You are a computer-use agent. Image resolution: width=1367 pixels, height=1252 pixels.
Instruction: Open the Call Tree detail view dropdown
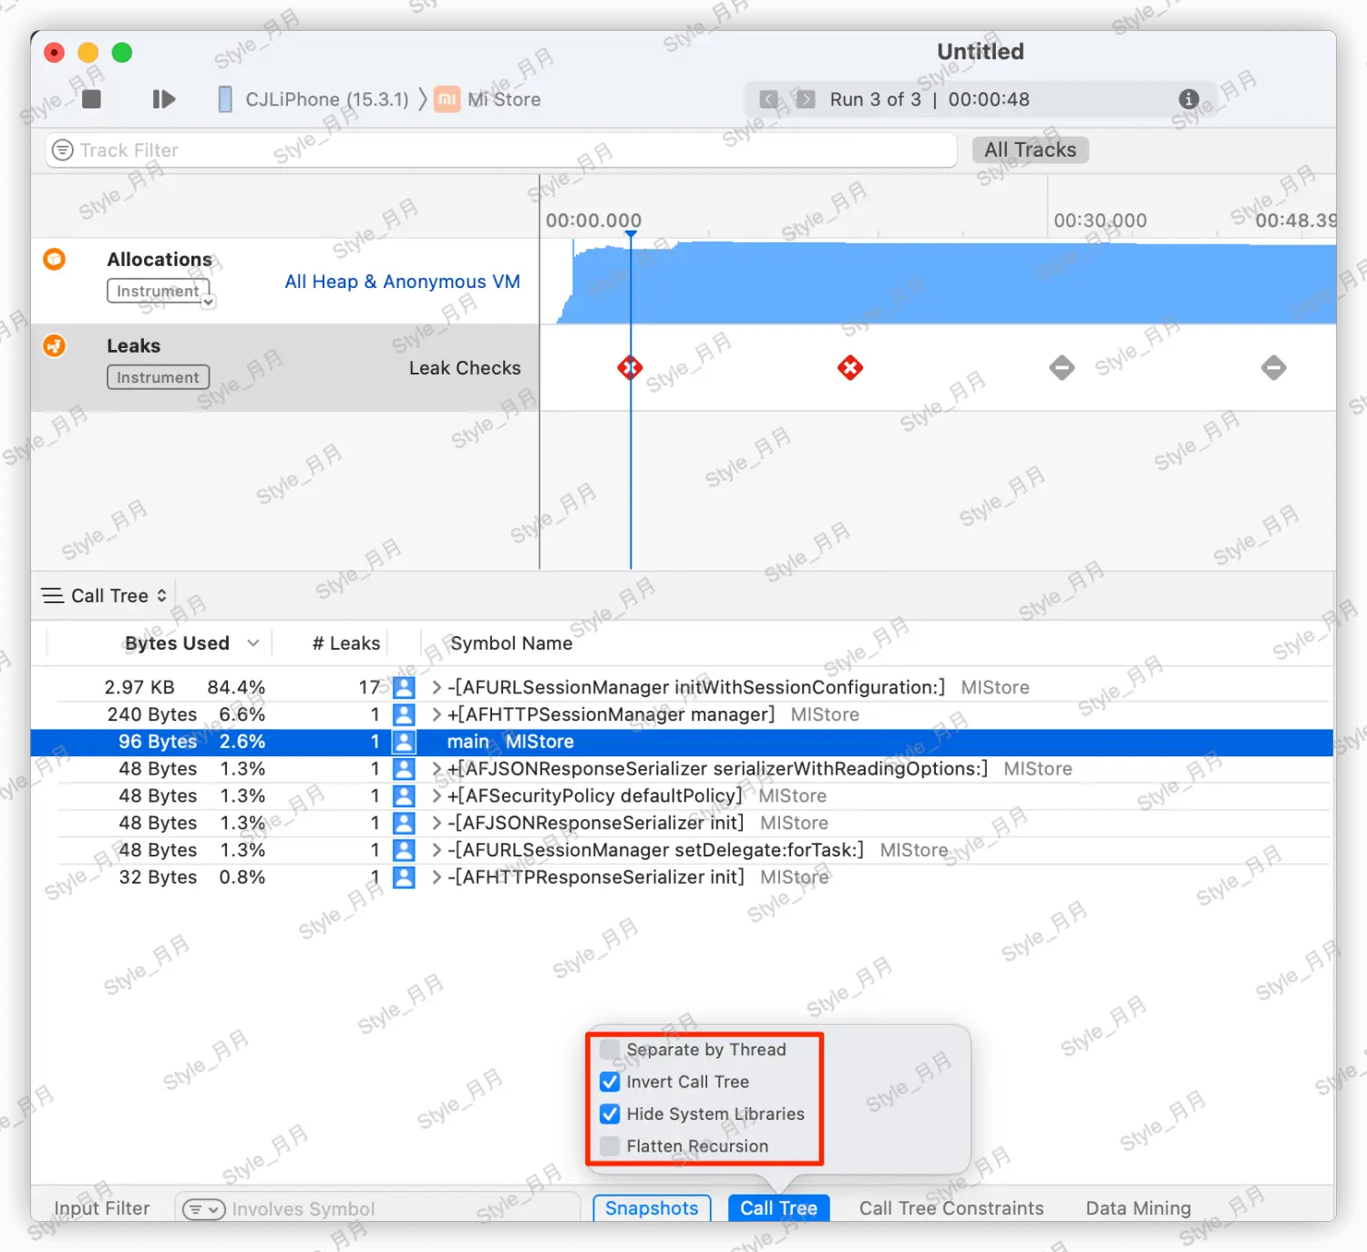pyautogui.click(x=105, y=596)
